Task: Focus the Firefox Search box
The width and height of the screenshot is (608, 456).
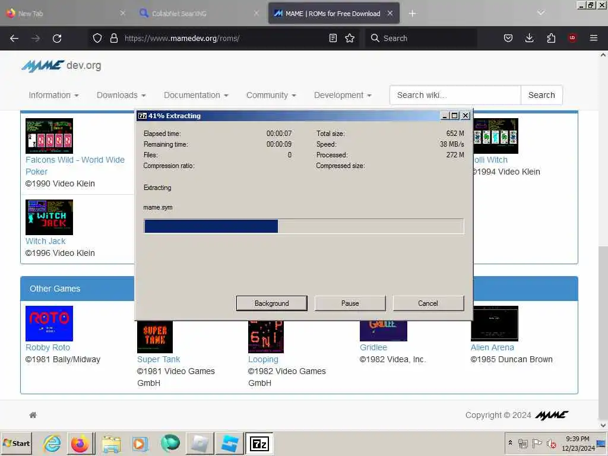Action: (x=421, y=38)
